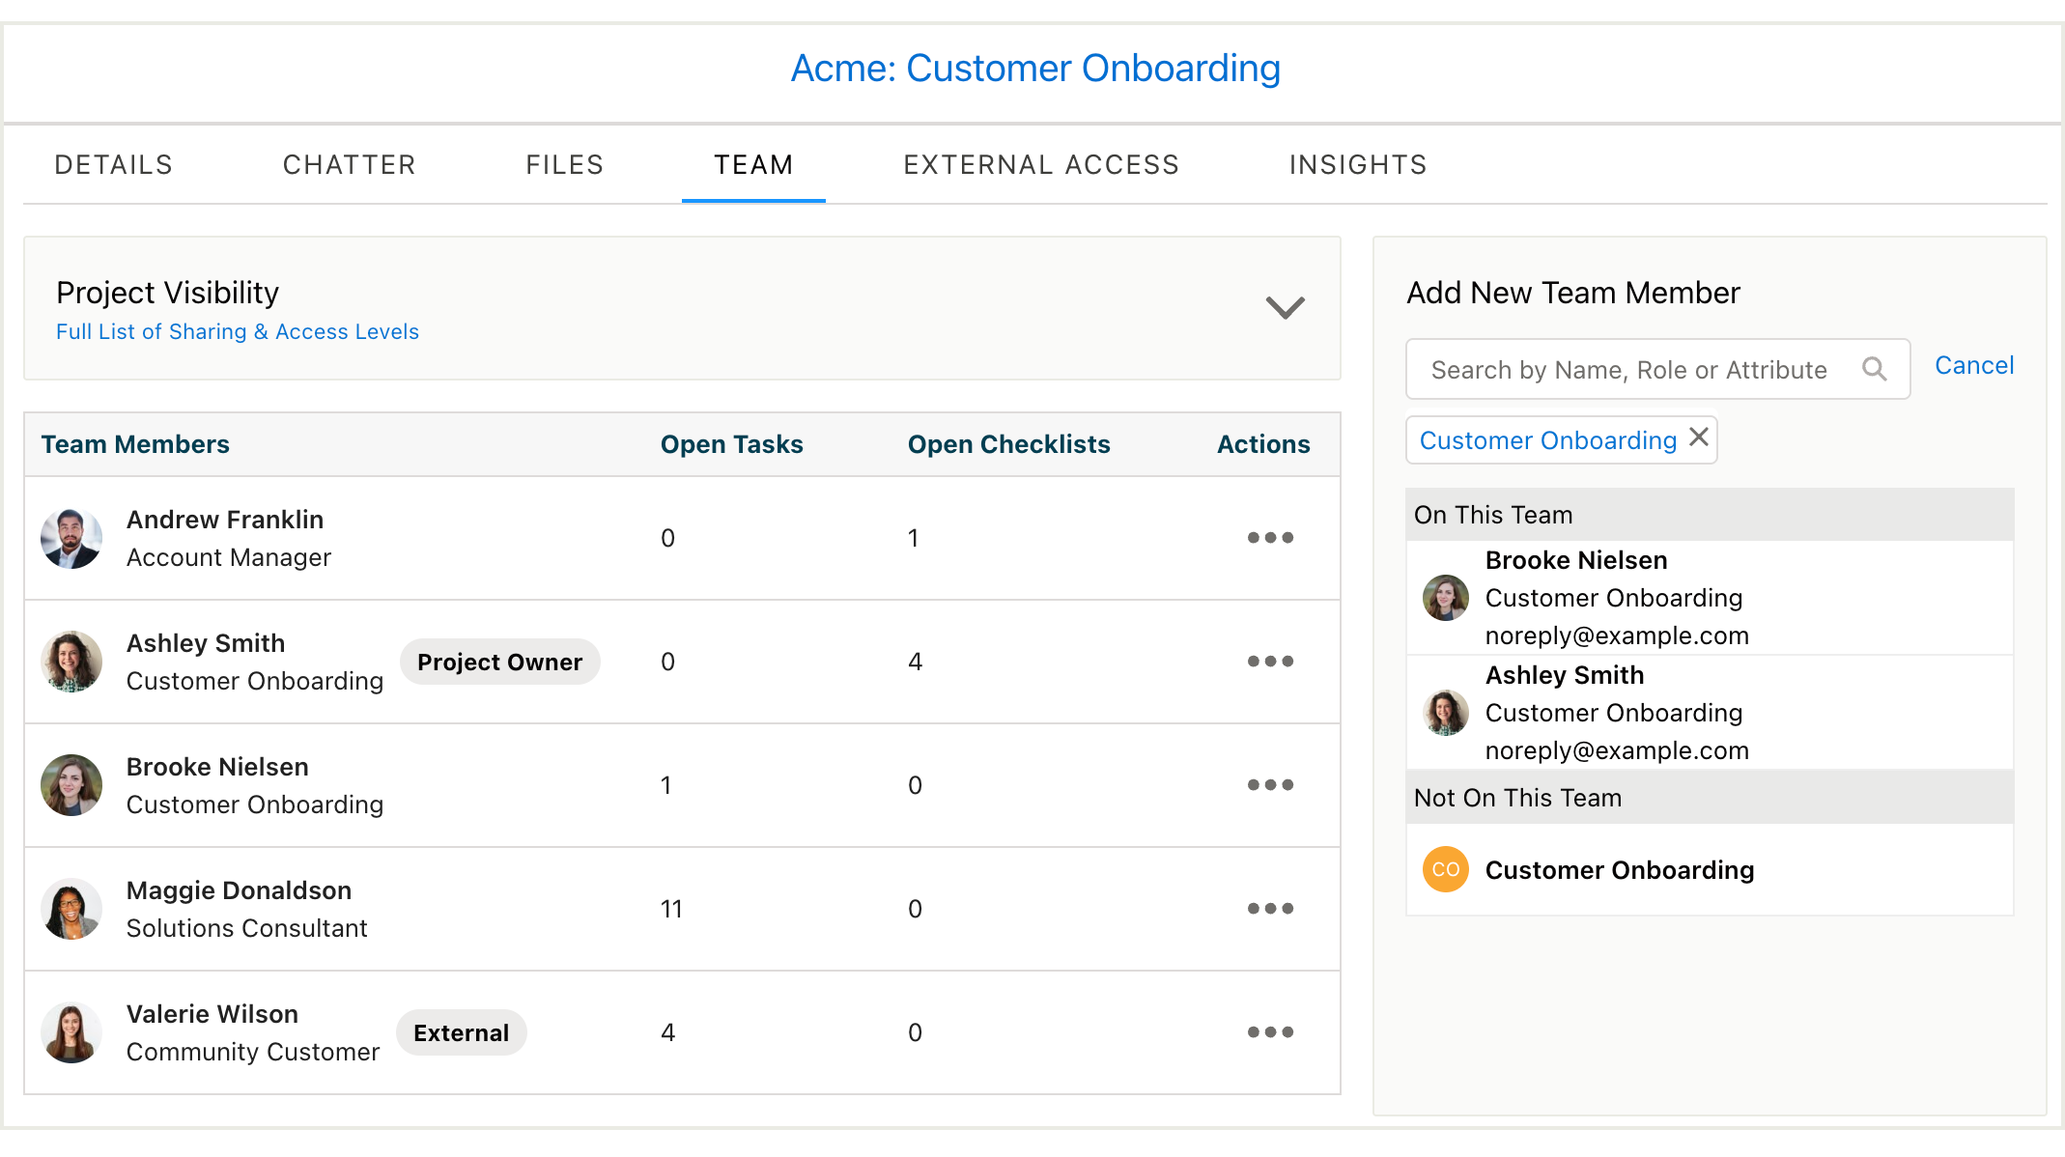Click the orange CO group icon

(1446, 869)
